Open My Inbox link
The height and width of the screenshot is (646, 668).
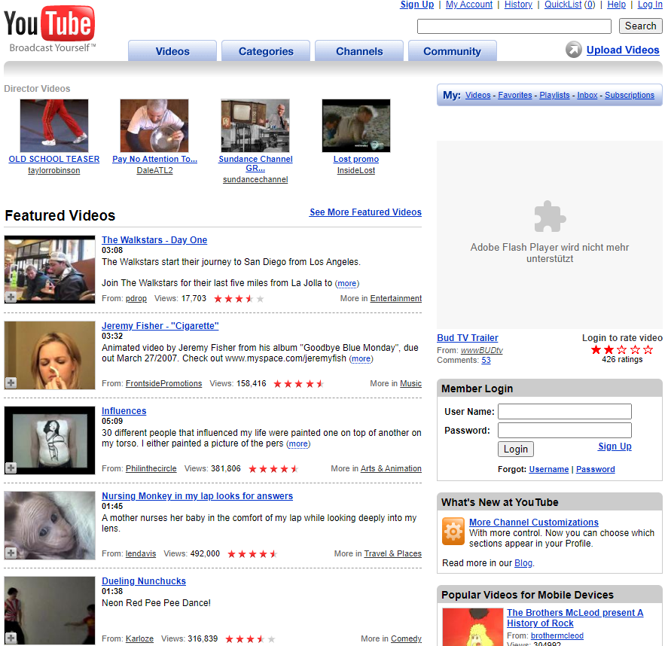tap(587, 95)
